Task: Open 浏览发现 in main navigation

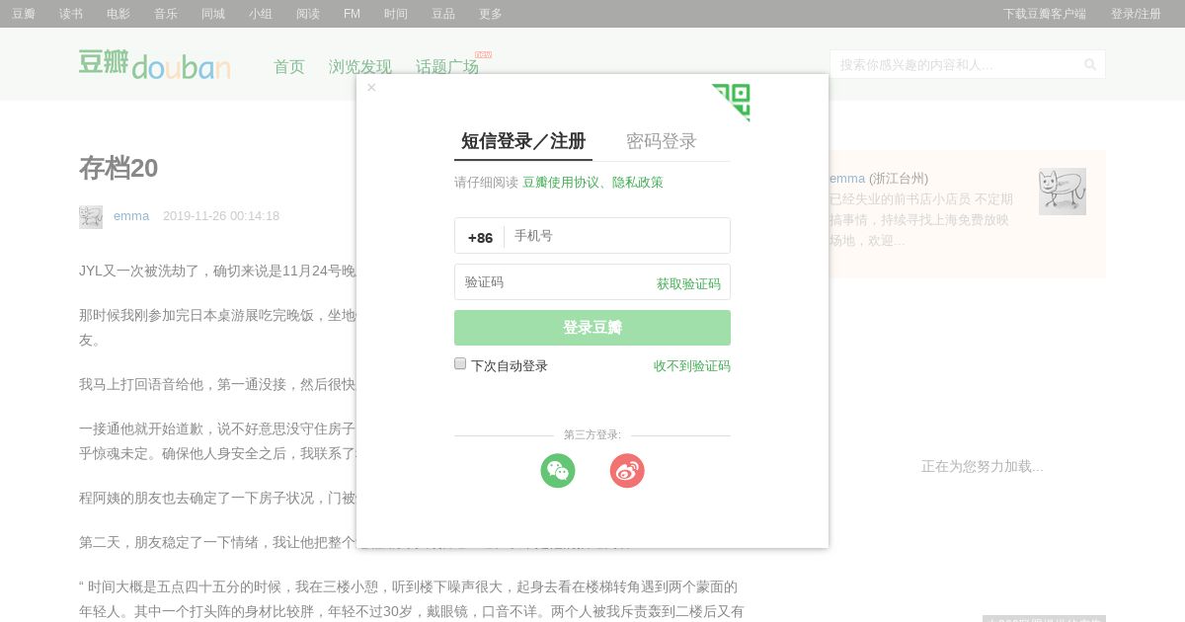Action: tap(360, 67)
